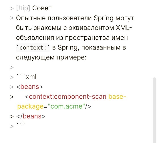This screenshot has height=143, width=157.
Task: Click the [!tip] callout marker
Action: coord(23,8)
